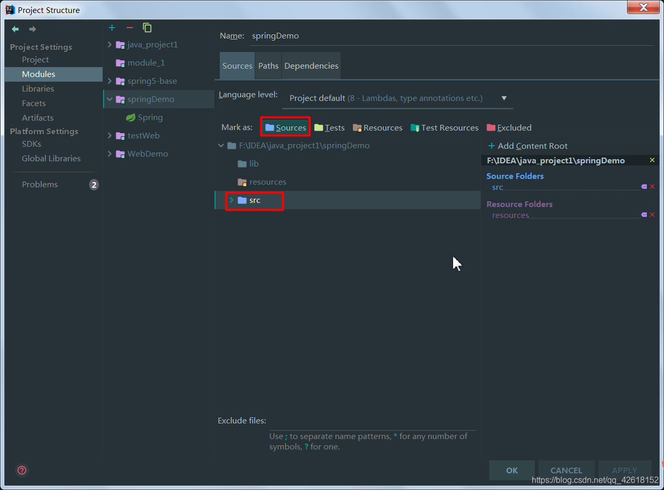664x490 pixels.
Task: Click the OK button
Action: [x=512, y=470]
